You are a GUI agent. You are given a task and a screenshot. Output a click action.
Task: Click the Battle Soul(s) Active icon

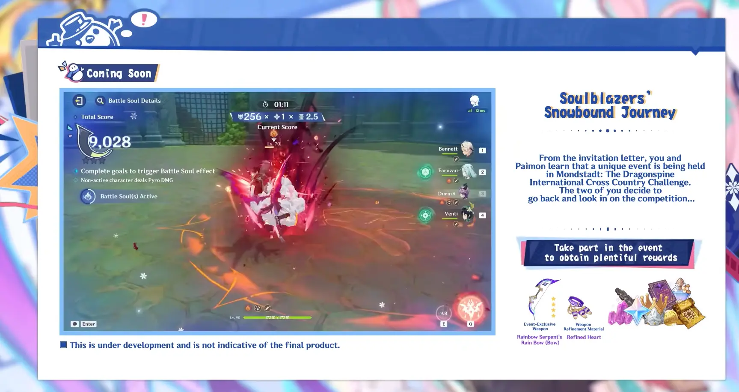click(x=88, y=196)
